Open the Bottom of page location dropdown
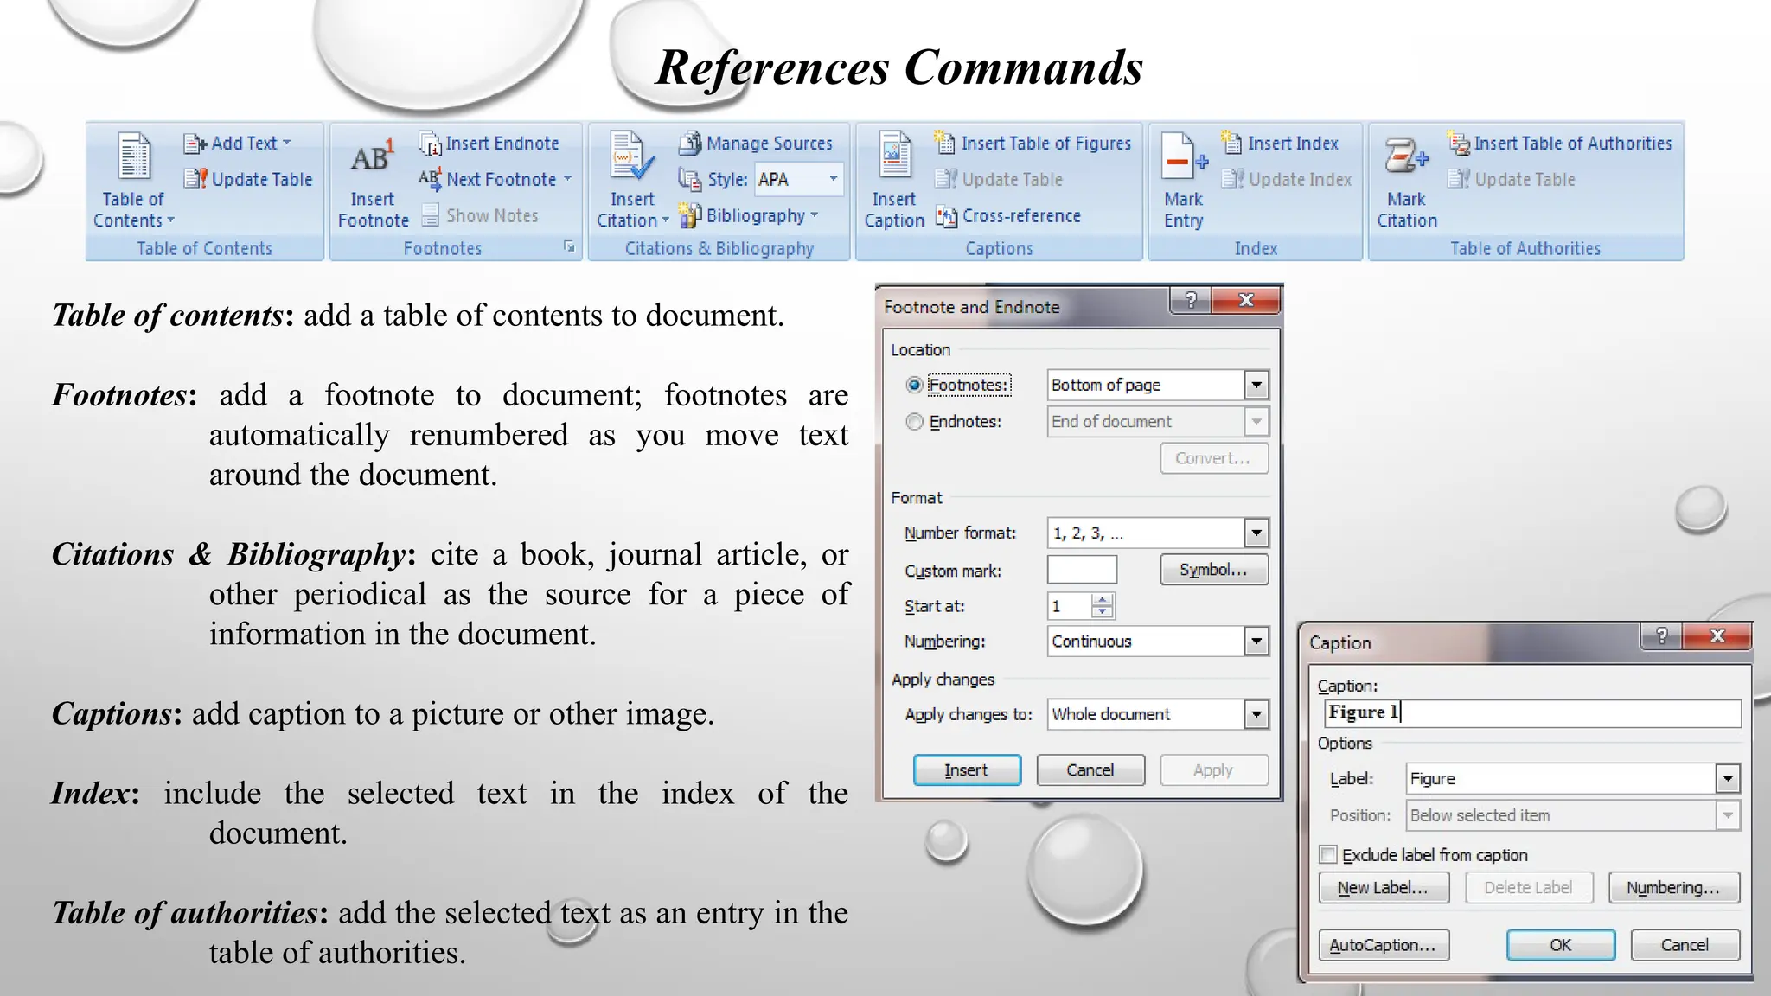 tap(1256, 385)
